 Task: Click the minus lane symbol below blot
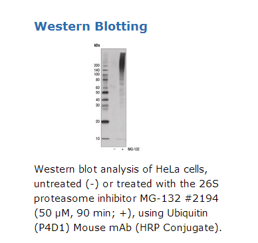tap(114, 149)
